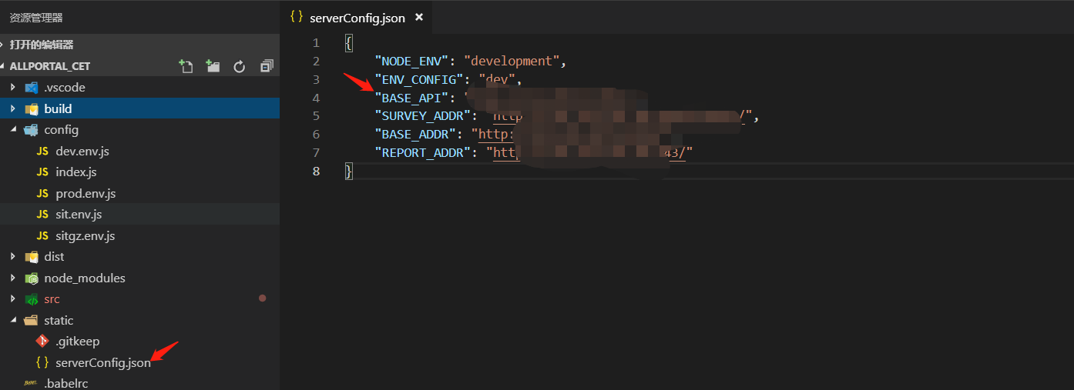Expand the node_modules folder arrow
The image size is (1074, 390).
[x=13, y=278]
